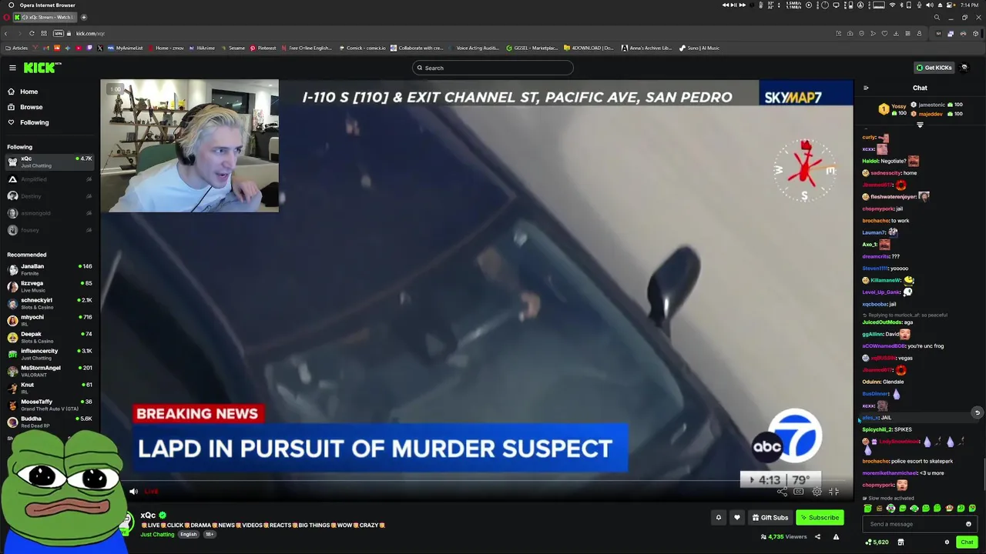Open influencercity recommended channel
The image size is (986, 554).
tap(49, 354)
